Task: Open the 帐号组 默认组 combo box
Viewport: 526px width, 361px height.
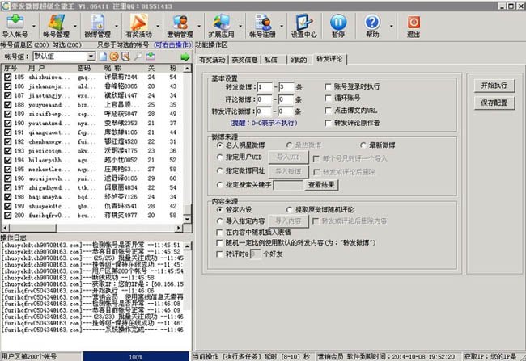Action: [x=65, y=57]
